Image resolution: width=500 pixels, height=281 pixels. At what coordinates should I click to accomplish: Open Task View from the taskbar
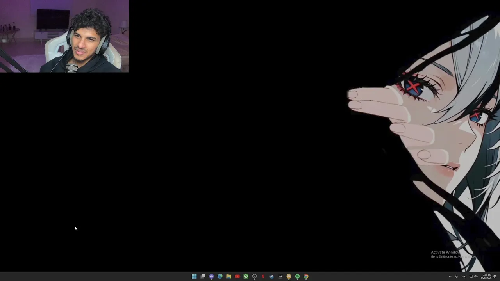click(x=203, y=276)
